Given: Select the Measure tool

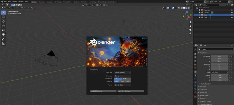Looking at the screenshot, I should (x=3, y=44).
